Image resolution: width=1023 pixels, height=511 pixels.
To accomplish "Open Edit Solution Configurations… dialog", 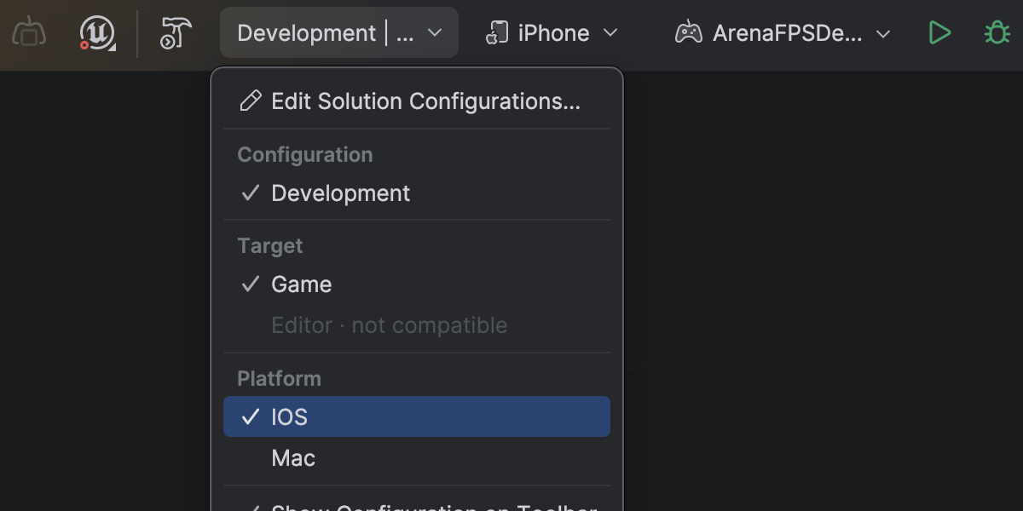I will point(425,101).
